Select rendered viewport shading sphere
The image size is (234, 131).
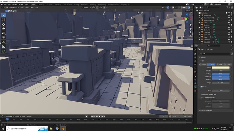click(x=189, y=7)
